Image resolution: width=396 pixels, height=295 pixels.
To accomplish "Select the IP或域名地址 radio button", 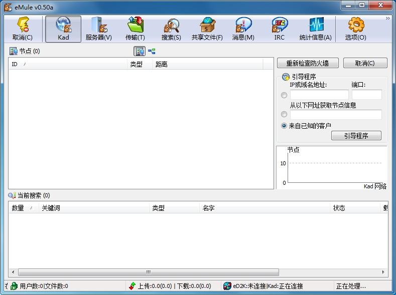I will (284, 95).
